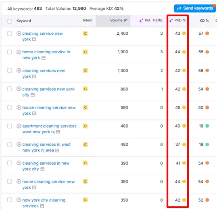
Task: Select 'apartment cleaning services west new york nj' checkbox
Action: click(9, 126)
